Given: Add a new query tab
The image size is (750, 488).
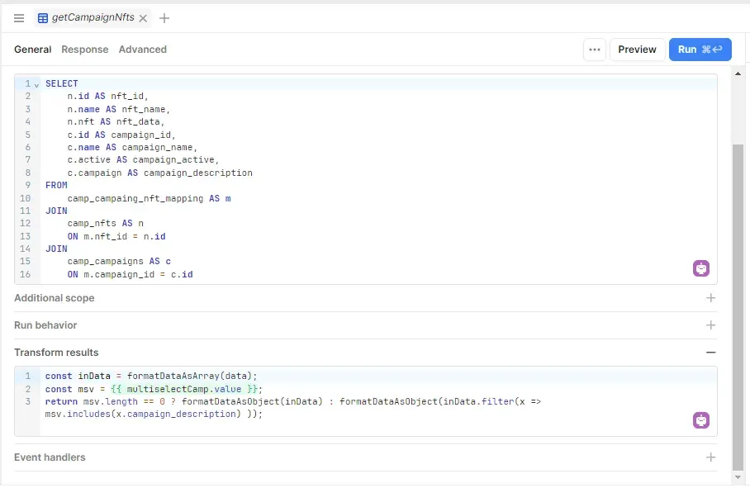Looking at the screenshot, I should coord(164,18).
